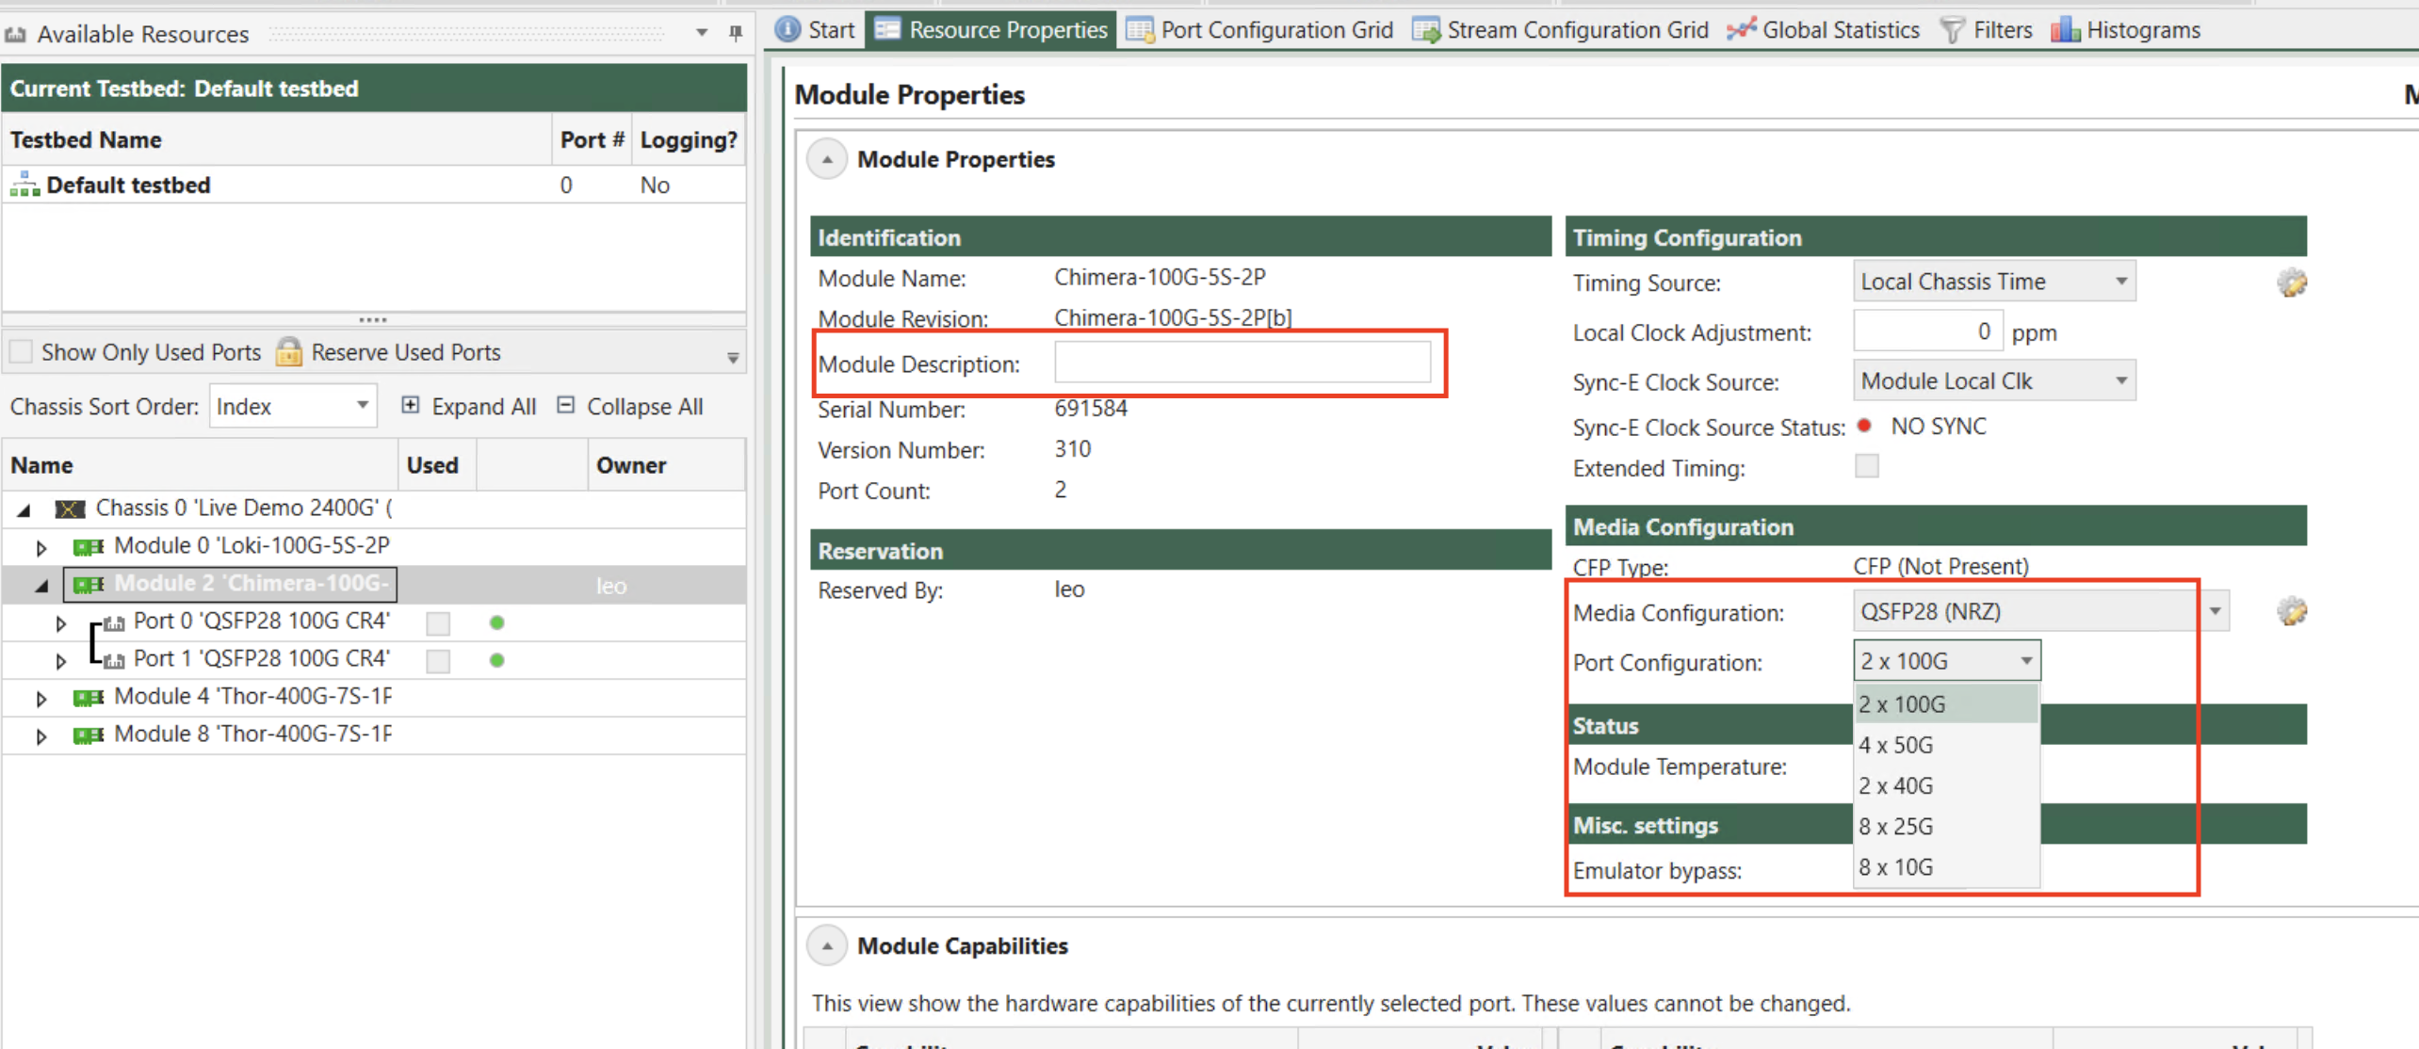This screenshot has width=2419, height=1049.
Task: Toggle Used checkbox for Port 1
Action: click(x=438, y=661)
